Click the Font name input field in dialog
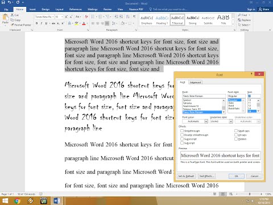This screenshot has width=273, height=205. [x=204, y=96]
